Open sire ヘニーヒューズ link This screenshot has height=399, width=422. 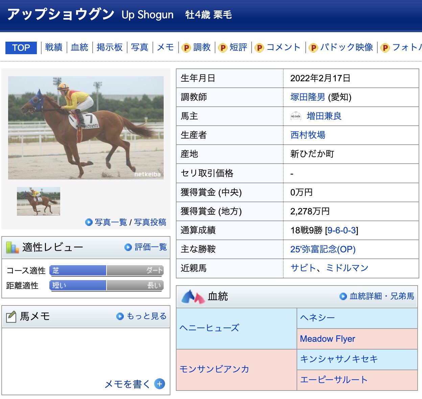209,328
